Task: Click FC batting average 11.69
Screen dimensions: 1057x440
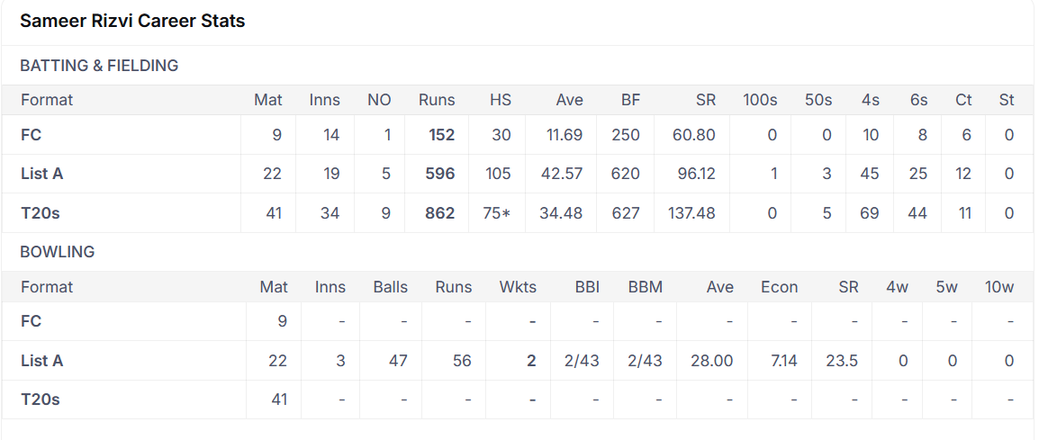Action: click(x=565, y=135)
